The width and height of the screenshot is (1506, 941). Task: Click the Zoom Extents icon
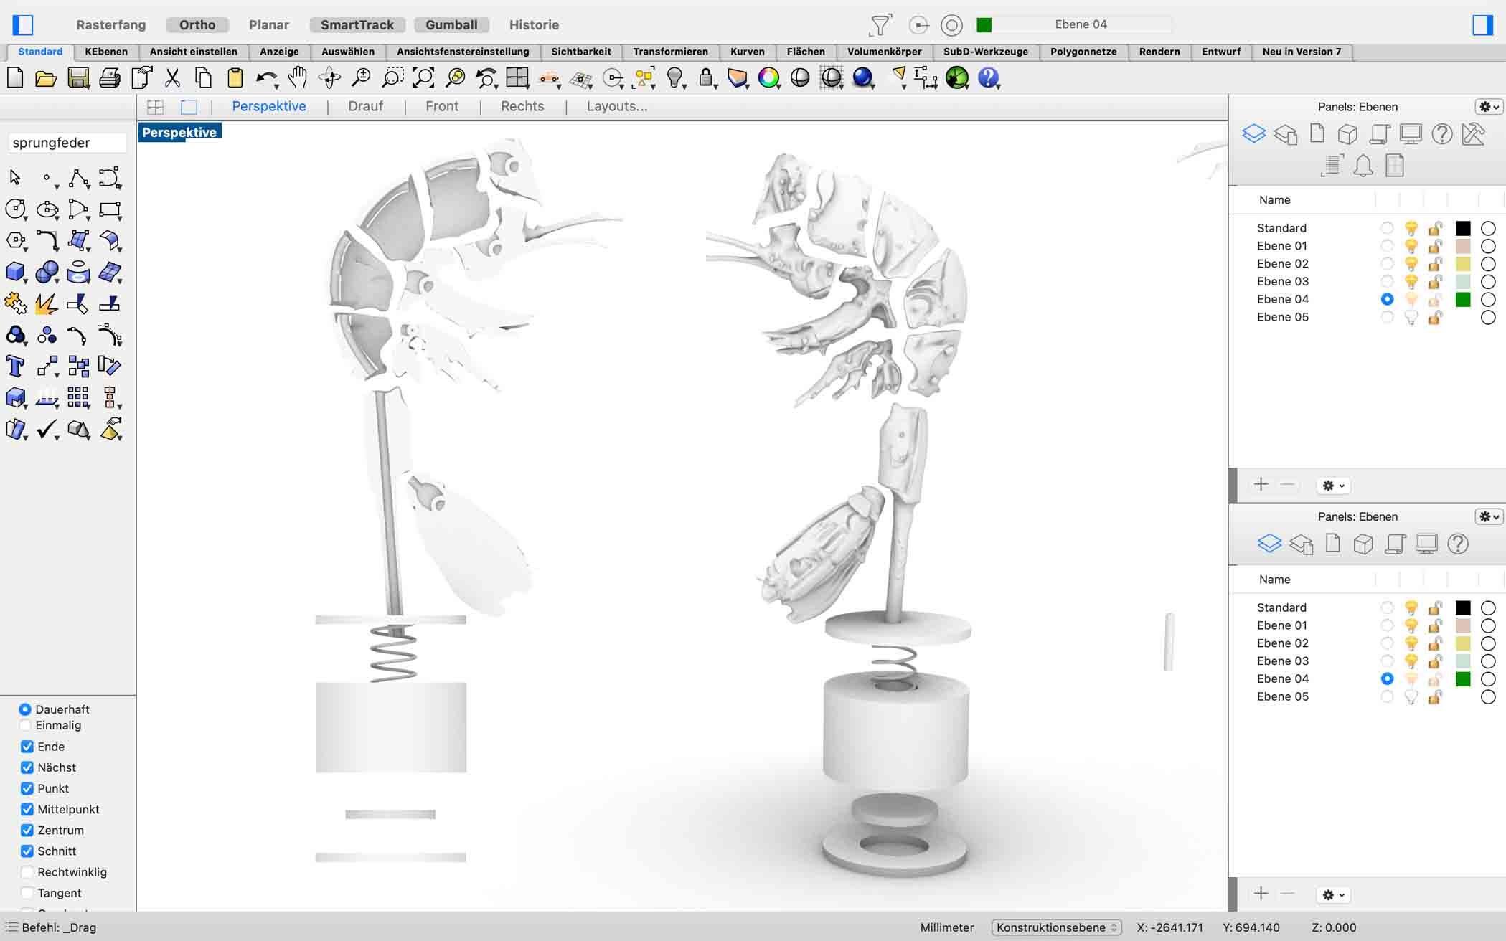pyautogui.click(x=423, y=77)
